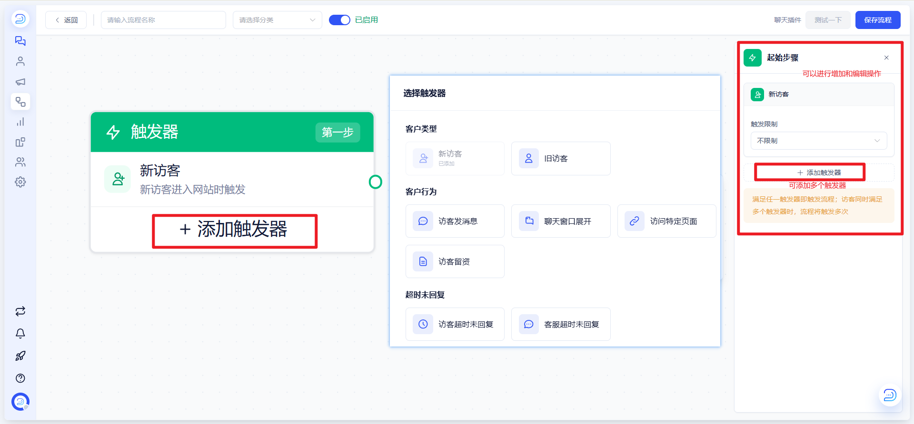
Task: Click the disabled 新访客 已添加 option
Action: pyautogui.click(x=455, y=158)
